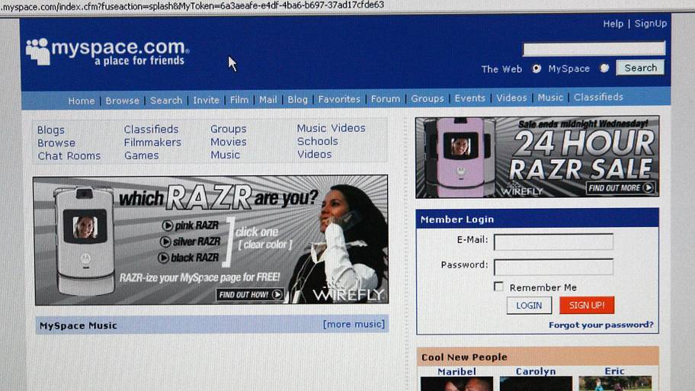This screenshot has width=695, height=391.
Task: Click the browser address bar URL
Action: pyautogui.click(x=193, y=5)
